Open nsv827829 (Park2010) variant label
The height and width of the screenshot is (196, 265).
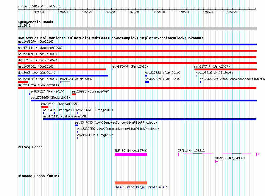tap(163, 79)
